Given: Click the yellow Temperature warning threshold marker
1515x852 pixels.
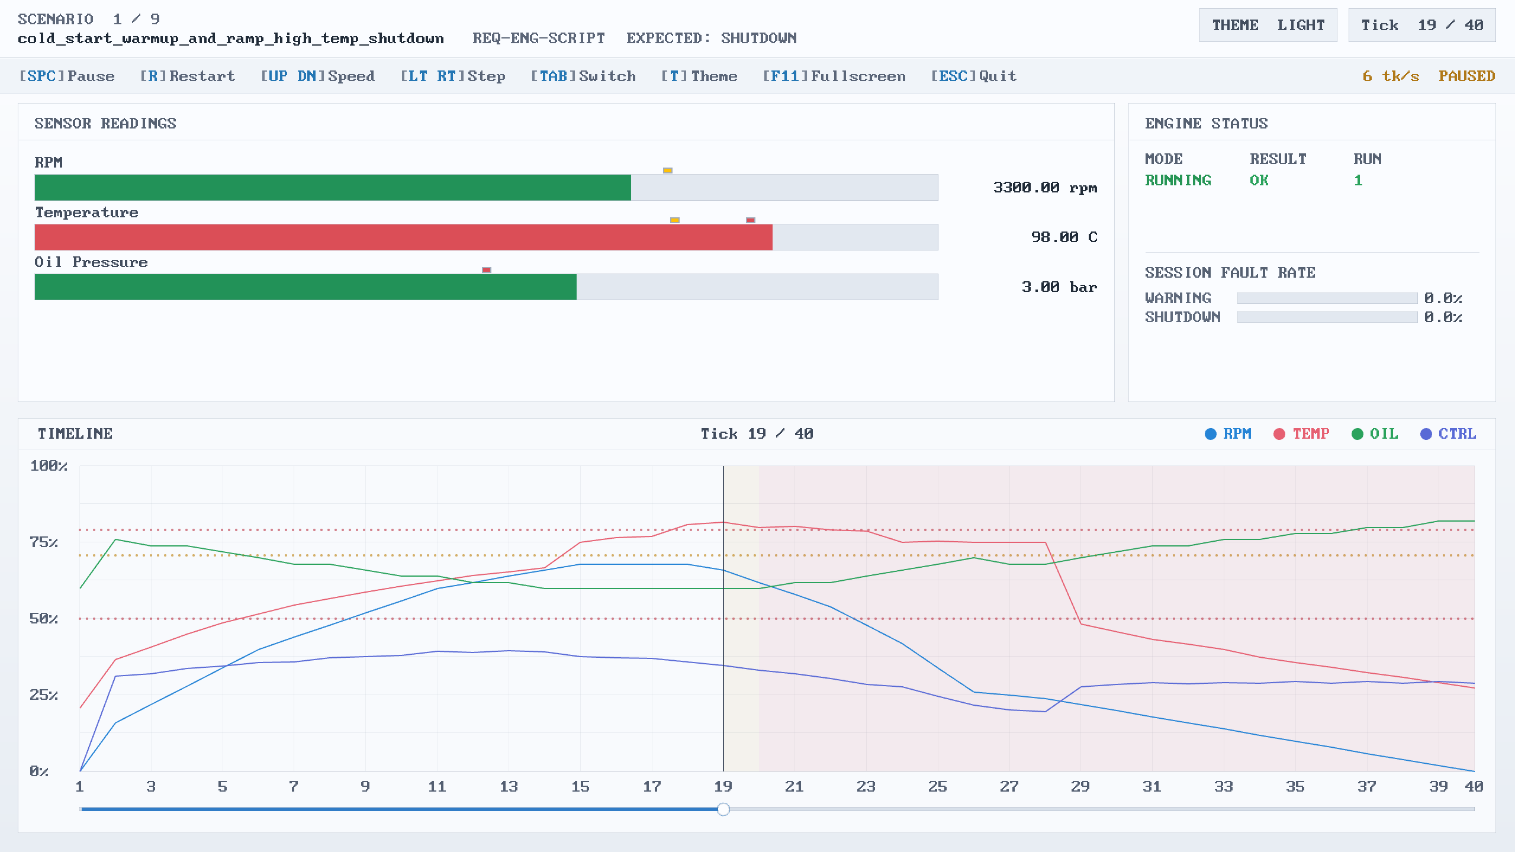Looking at the screenshot, I should [674, 220].
